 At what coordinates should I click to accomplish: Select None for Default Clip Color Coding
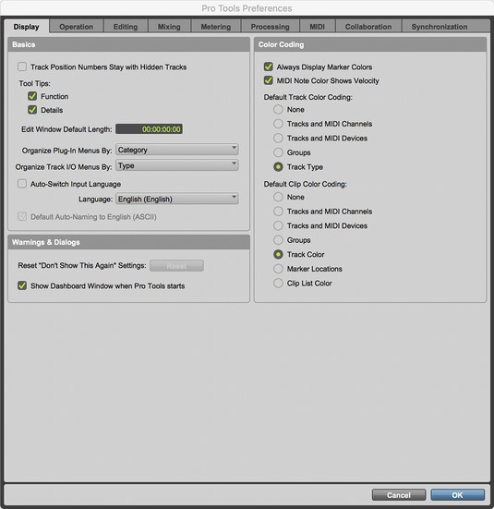(278, 197)
